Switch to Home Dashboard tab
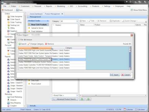Viewport: 149px width, 112px height. pos(36,14)
